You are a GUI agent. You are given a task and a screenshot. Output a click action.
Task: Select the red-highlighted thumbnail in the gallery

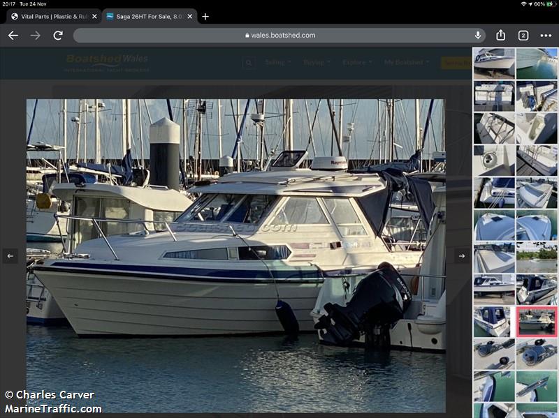point(537,320)
